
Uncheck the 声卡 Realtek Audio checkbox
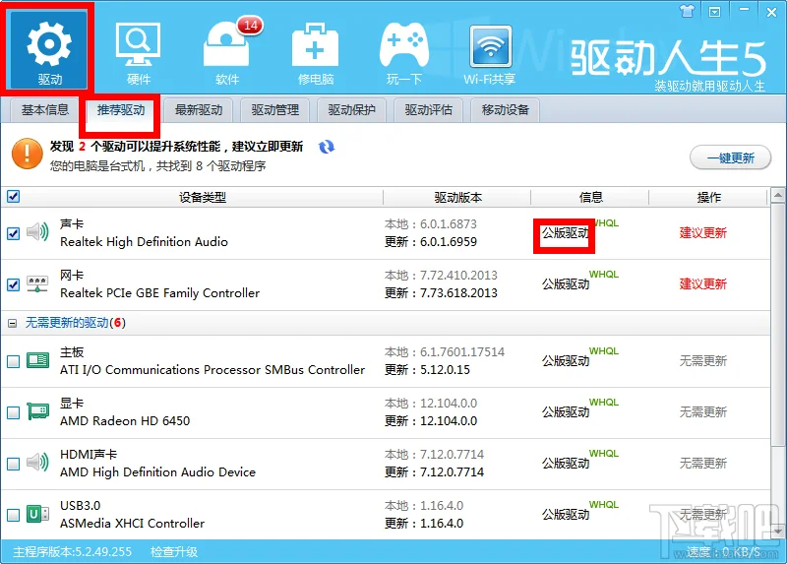[13, 233]
